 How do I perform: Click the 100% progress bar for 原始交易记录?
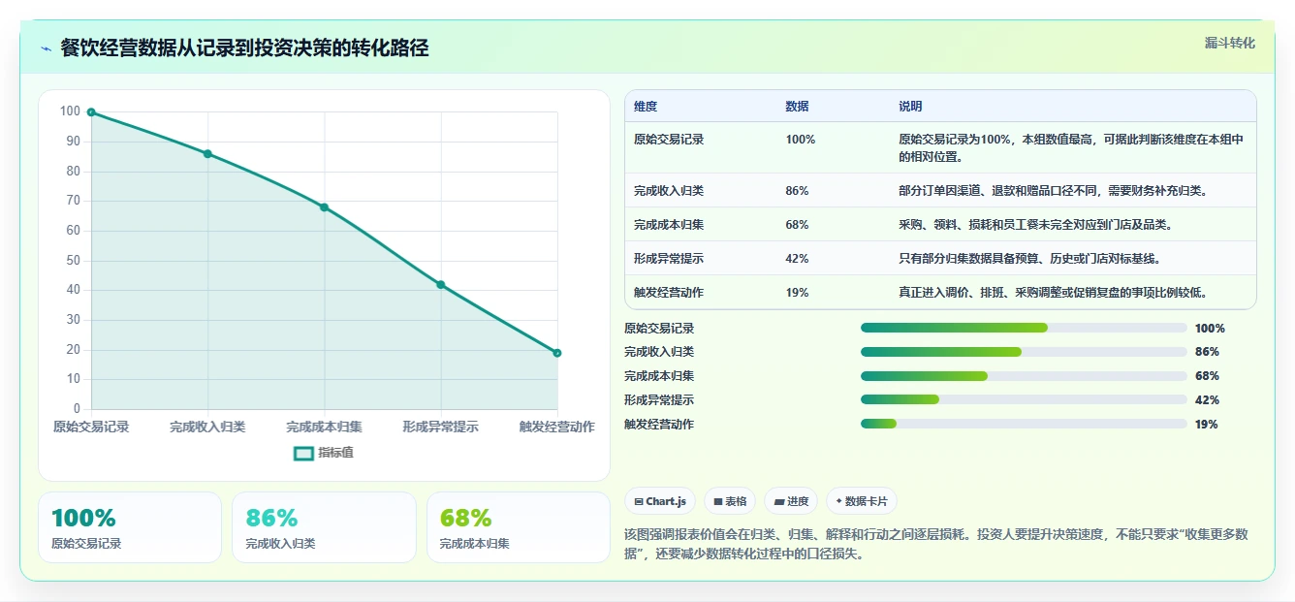click(x=1024, y=328)
